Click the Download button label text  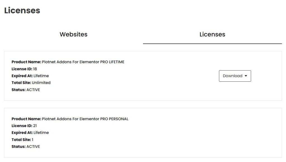click(233, 76)
